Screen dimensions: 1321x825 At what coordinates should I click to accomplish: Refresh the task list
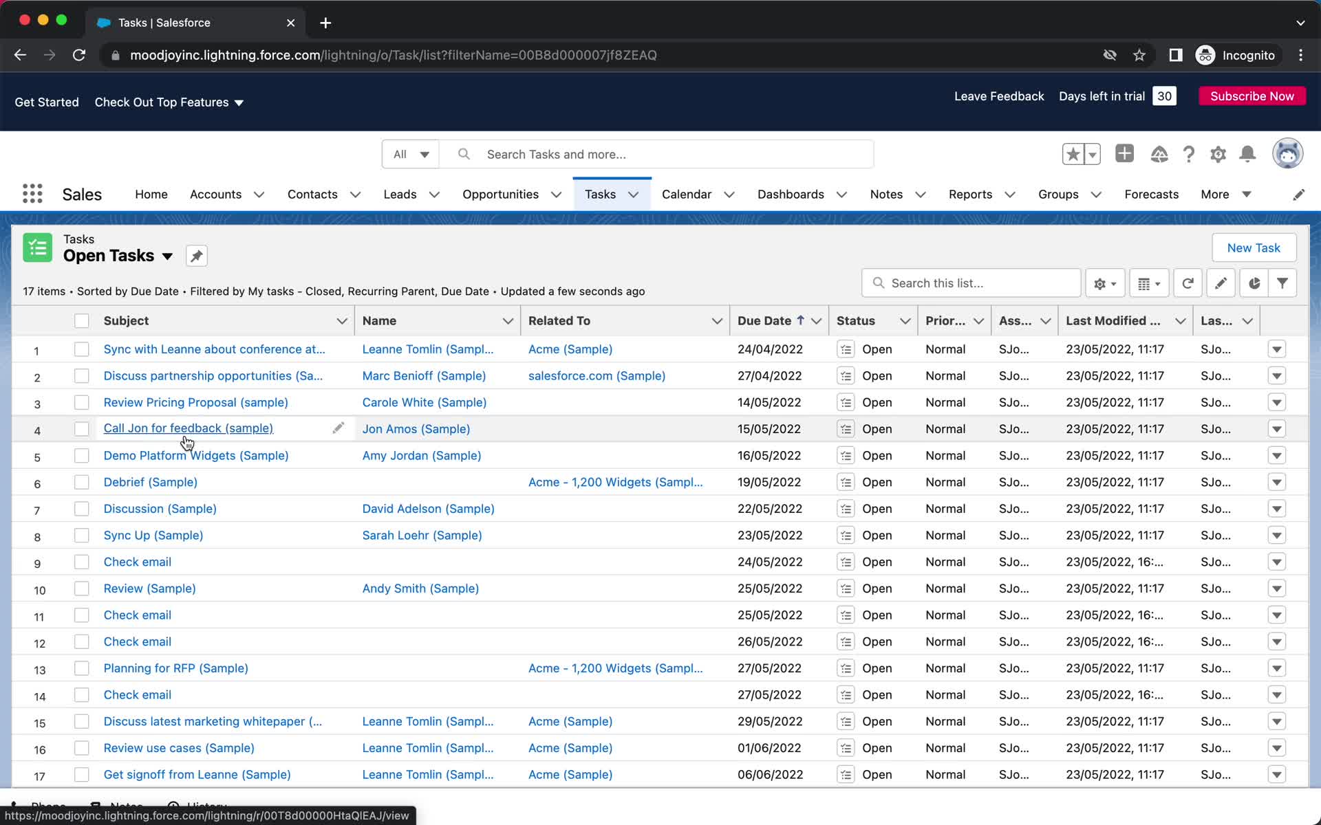1188,283
